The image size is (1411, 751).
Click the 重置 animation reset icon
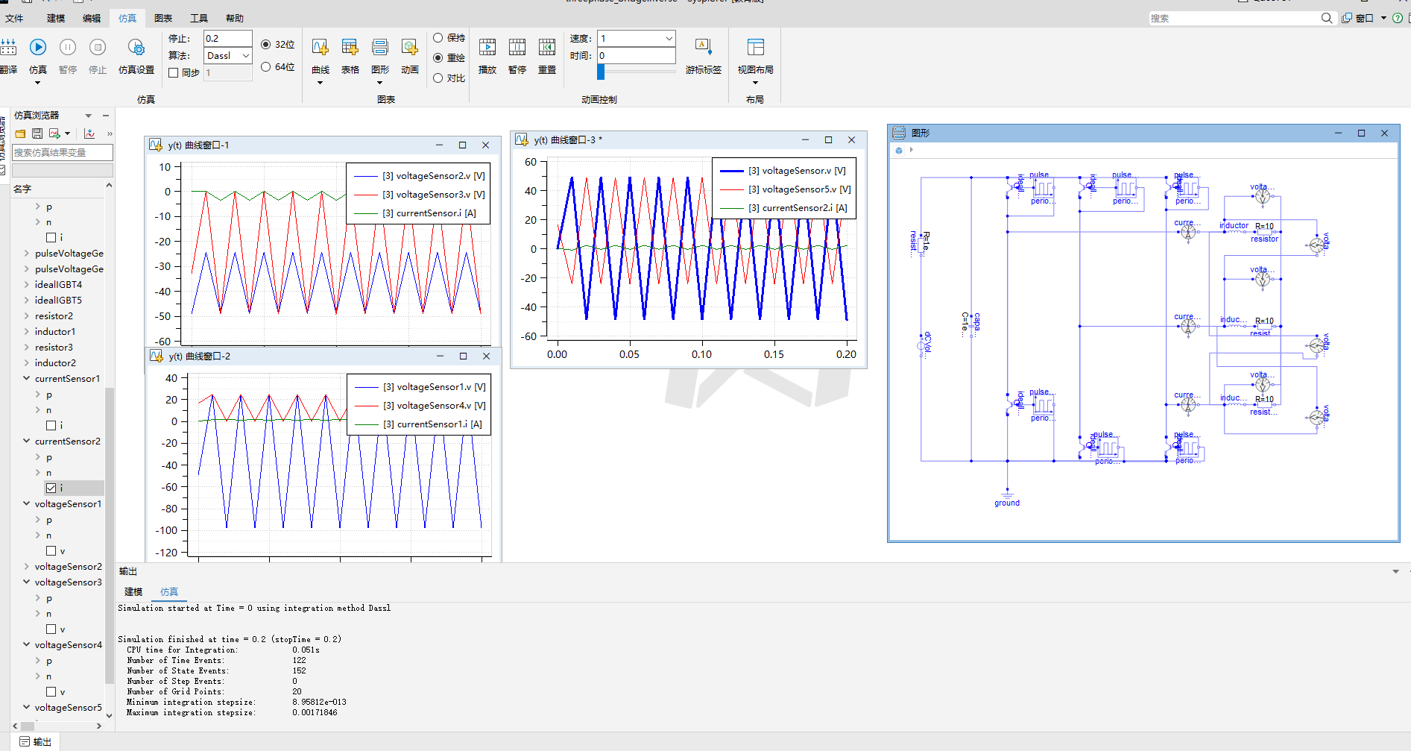click(x=547, y=48)
